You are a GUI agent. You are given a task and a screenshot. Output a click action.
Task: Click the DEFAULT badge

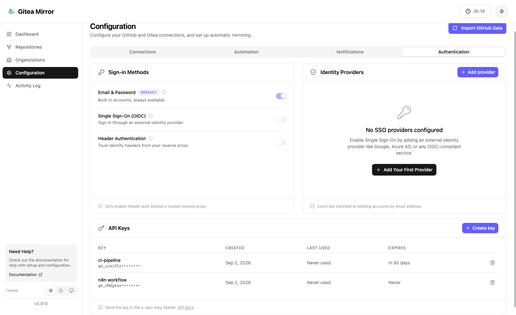(149, 92)
